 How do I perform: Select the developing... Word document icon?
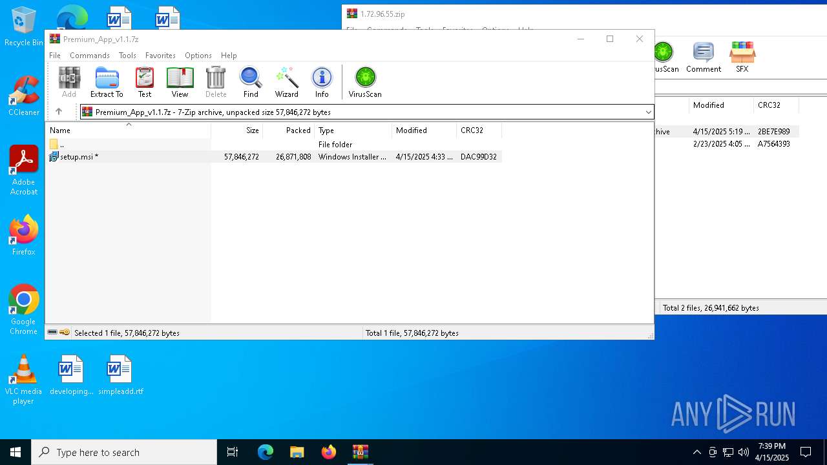coord(71,375)
